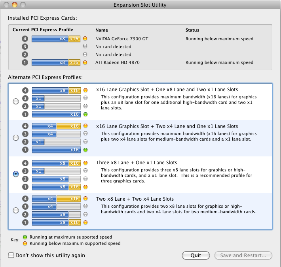Click the Name column header
The image size is (281, 267).
(x=102, y=30)
